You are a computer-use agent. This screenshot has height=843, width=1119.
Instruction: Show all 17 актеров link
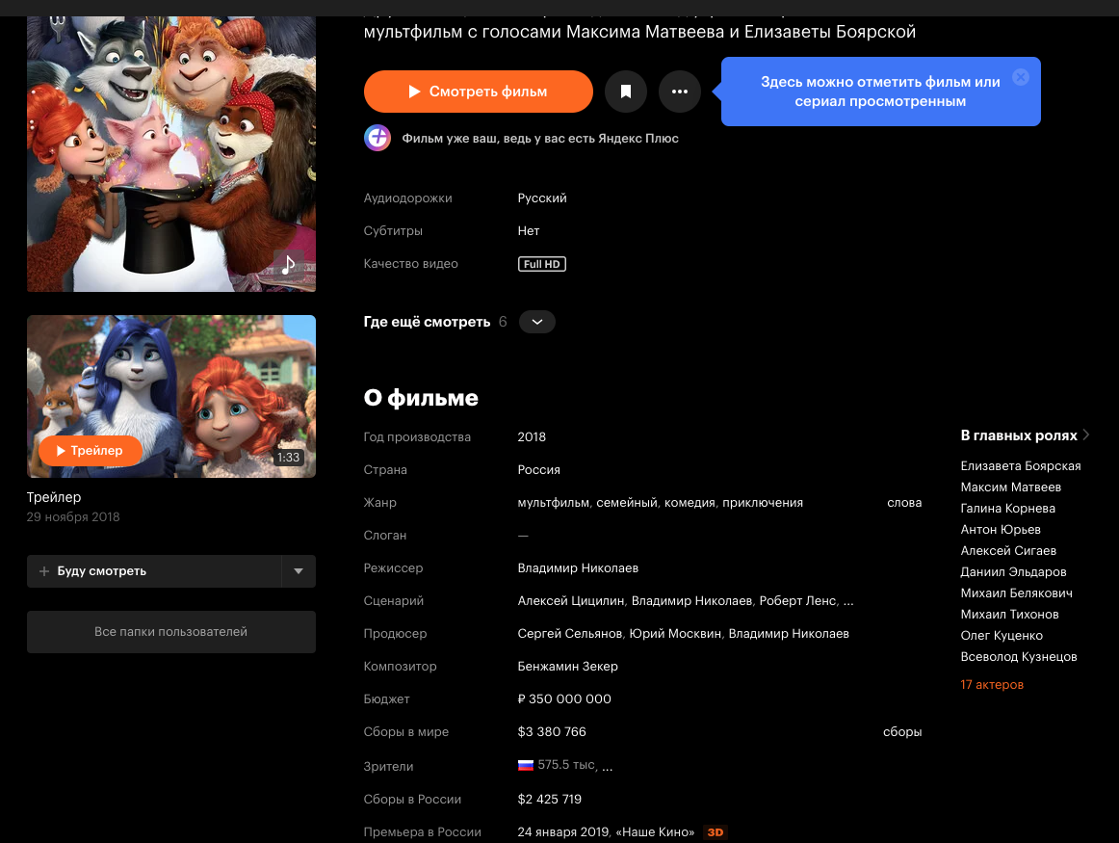coord(992,685)
